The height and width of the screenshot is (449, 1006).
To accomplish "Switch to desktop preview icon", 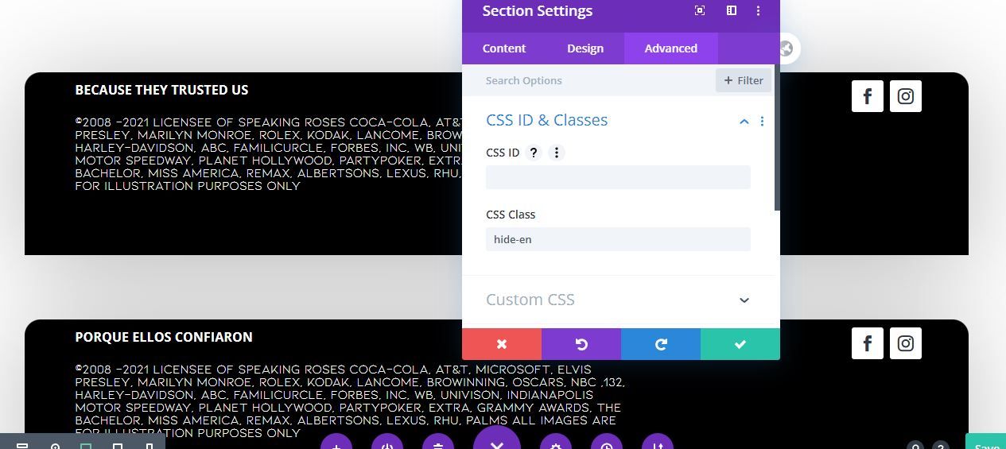I will coord(86,446).
